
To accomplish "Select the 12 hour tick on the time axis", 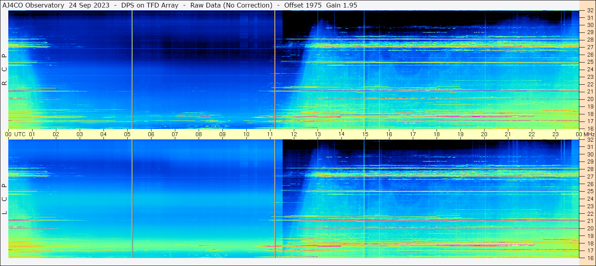I will (x=294, y=134).
